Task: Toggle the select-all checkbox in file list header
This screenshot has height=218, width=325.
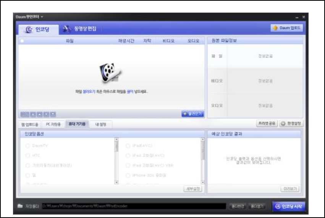Action: 22,41
